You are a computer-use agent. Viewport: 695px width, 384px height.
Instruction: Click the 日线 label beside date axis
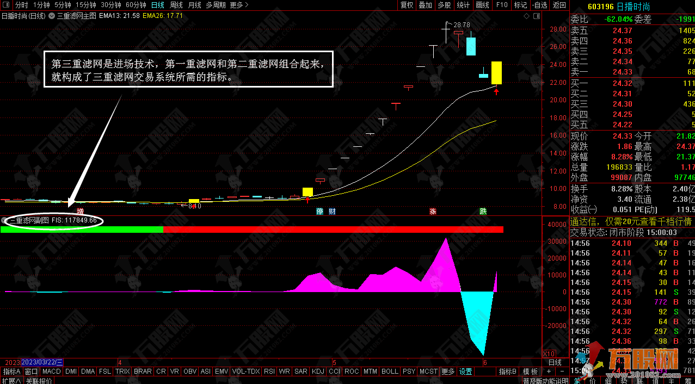tap(555, 362)
